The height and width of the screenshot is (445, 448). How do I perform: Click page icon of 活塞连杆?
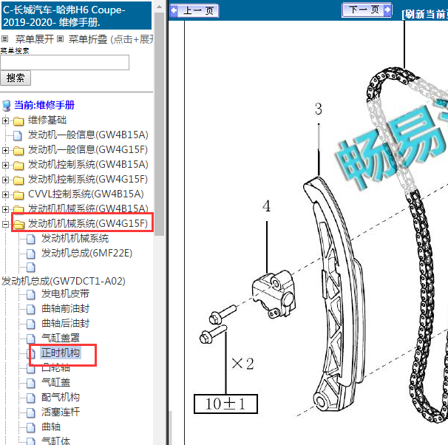31,413
